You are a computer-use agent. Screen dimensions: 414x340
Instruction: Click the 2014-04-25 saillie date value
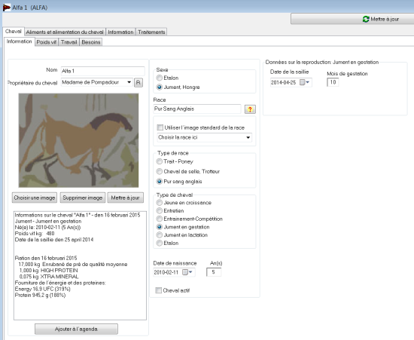tap(284, 82)
